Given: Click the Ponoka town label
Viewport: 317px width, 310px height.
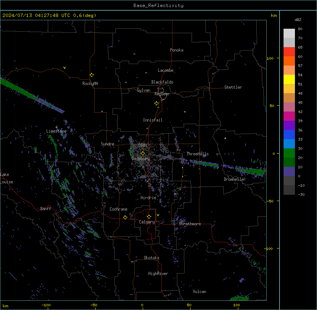Looking at the screenshot, I should (177, 50).
